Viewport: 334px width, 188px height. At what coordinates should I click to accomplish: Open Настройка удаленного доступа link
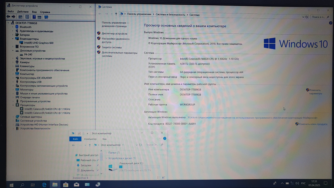(x=116, y=40)
